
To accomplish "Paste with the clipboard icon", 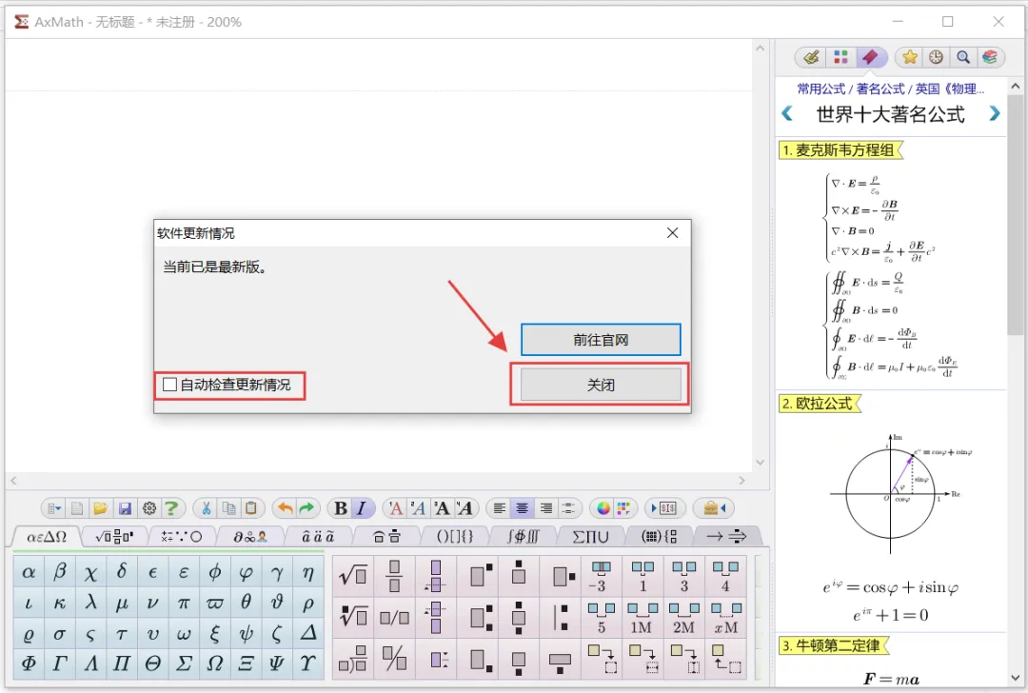I will pos(251,508).
